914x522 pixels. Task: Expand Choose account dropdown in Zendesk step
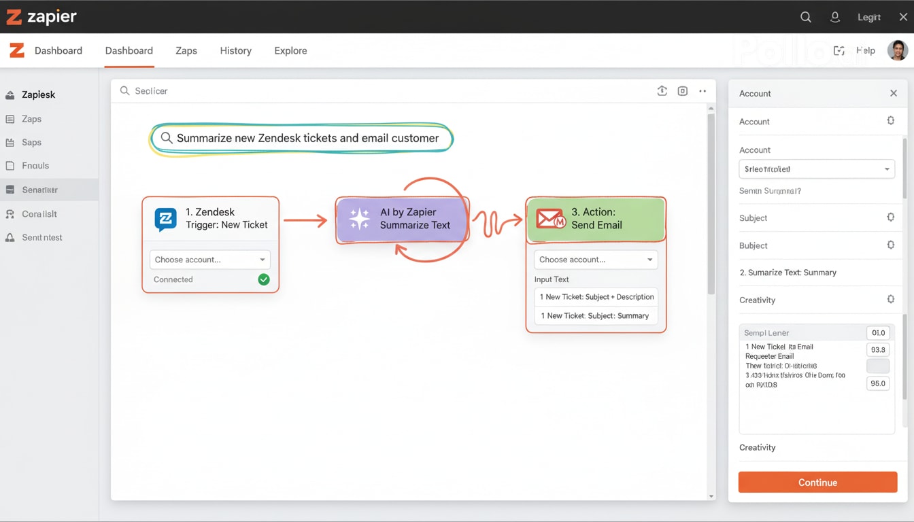(x=210, y=260)
